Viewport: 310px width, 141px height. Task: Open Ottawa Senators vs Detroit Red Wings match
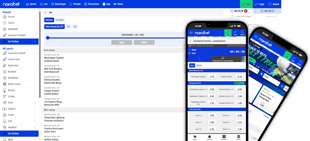(x=53, y=81)
